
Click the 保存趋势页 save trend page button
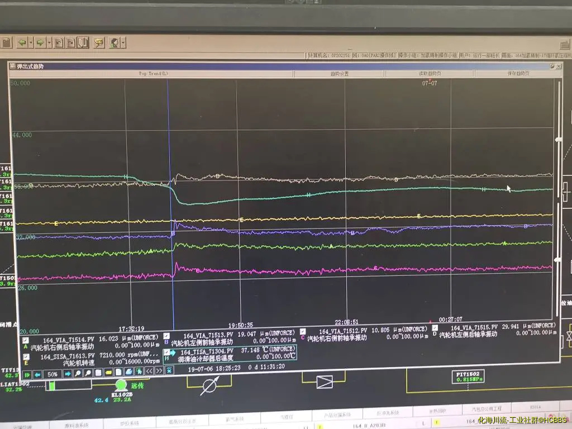point(518,74)
